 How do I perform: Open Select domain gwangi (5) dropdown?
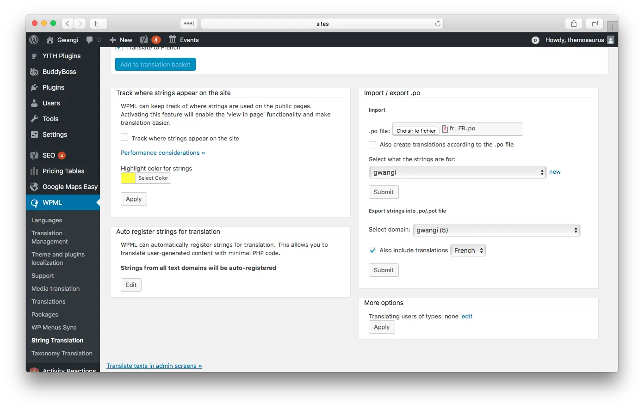pos(496,230)
